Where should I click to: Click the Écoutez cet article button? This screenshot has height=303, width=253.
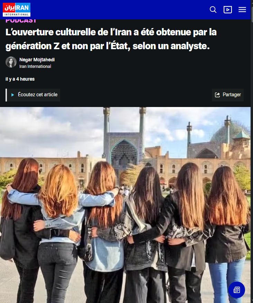(34, 95)
